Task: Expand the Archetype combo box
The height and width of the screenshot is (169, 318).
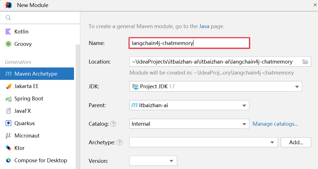Action: coord(204,142)
